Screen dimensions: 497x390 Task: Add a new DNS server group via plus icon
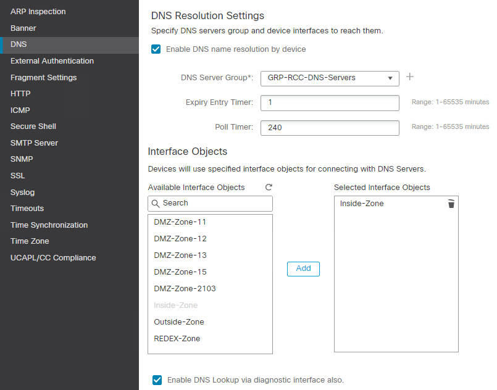[409, 77]
